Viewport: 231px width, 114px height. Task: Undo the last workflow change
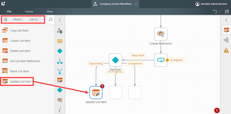215,12
